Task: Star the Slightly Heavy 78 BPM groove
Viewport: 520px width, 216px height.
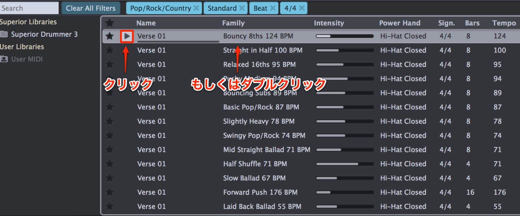Action: (110, 121)
